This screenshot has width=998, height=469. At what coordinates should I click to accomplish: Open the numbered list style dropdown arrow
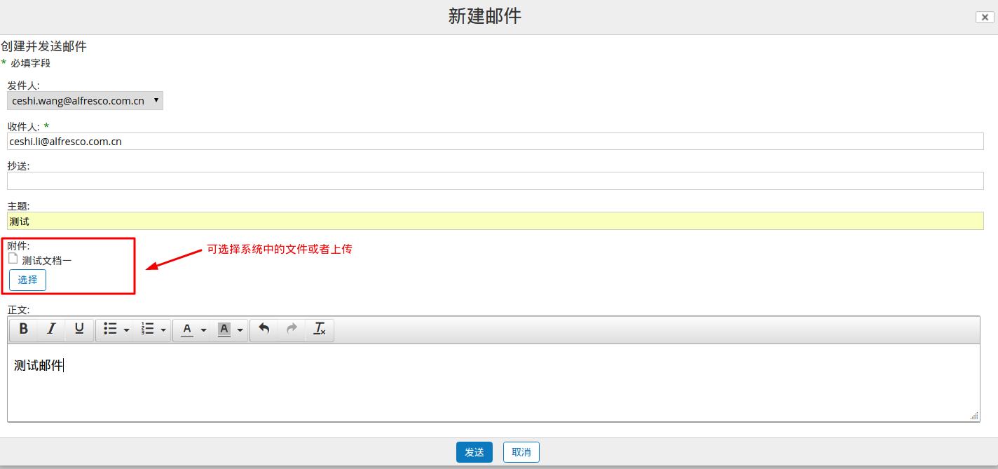(164, 329)
